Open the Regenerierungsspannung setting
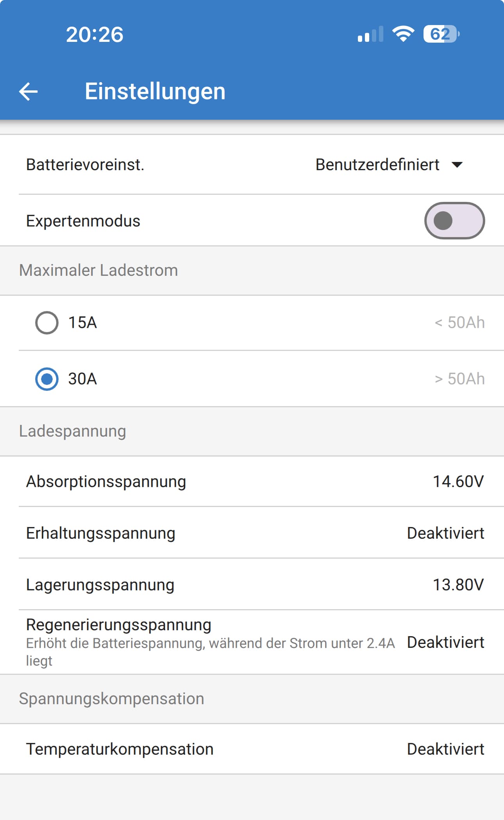504x820 pixels. click(252, 642)
